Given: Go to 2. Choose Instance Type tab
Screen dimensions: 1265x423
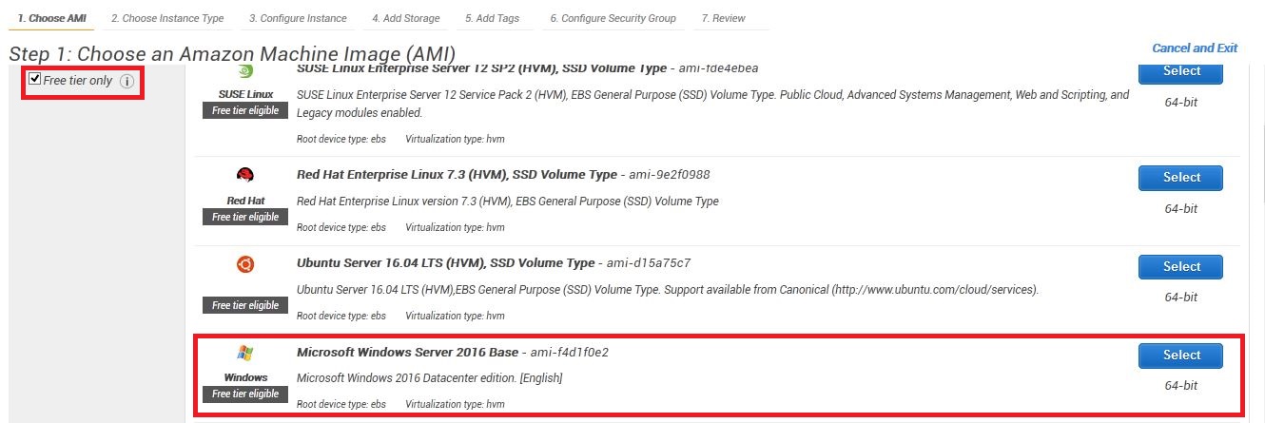Looking at the screenshot, I should pos(167,18).
